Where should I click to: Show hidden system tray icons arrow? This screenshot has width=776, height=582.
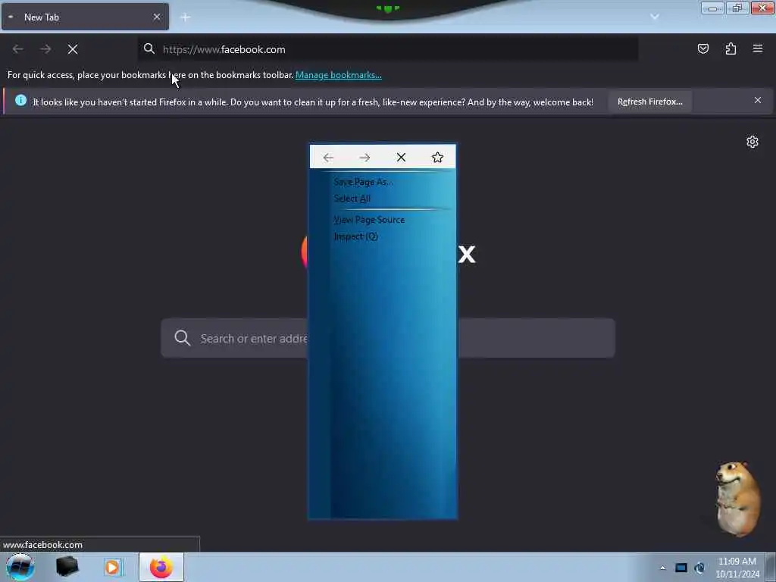tap(662, 568)
